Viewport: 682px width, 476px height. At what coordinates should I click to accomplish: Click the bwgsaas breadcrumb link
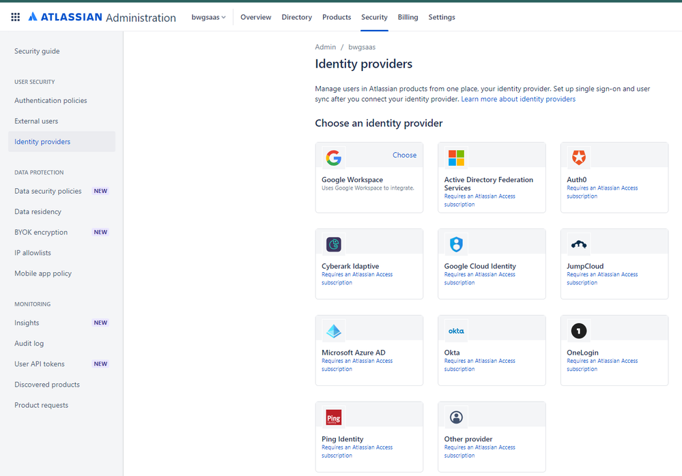coord(362,47)
